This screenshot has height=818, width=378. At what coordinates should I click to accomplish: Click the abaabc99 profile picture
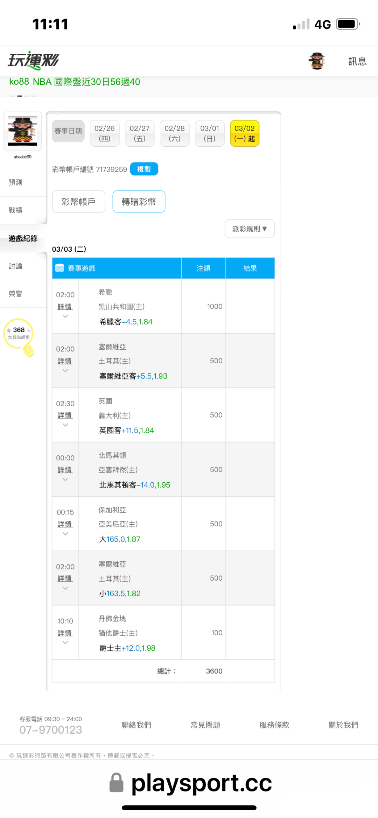click(23, 131)
